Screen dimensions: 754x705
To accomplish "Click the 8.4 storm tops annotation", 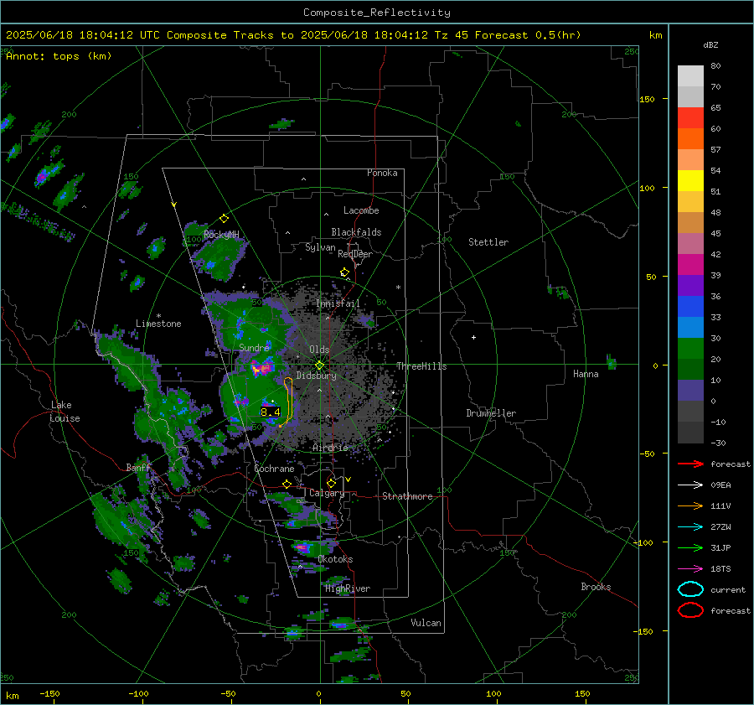I will 271,412.
